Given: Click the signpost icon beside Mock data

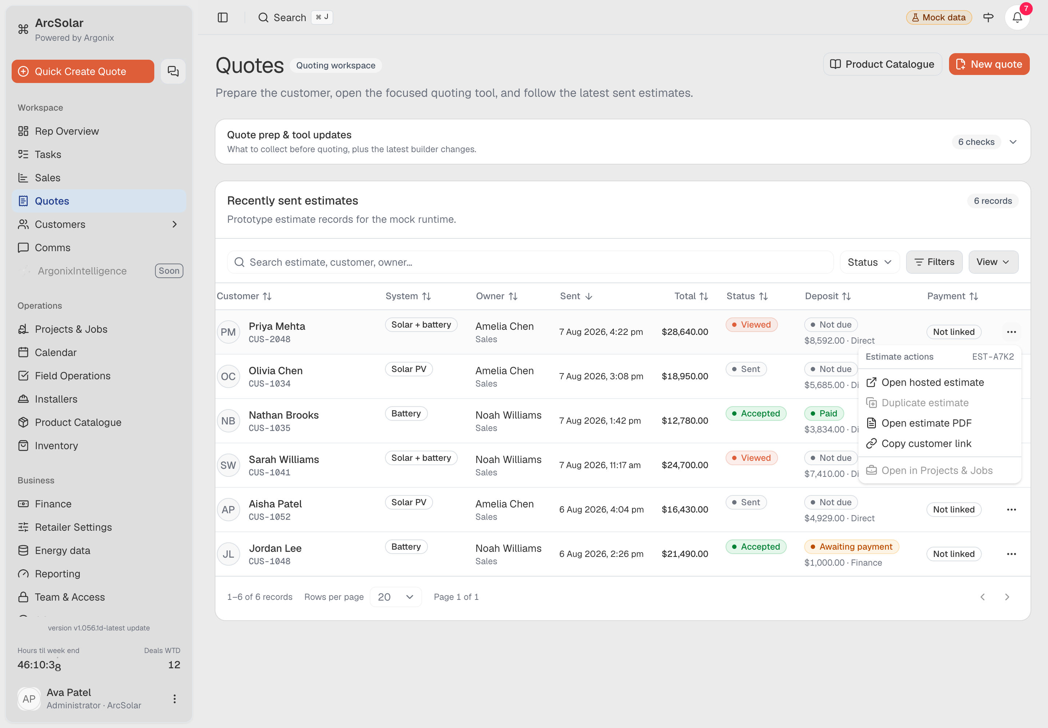Looking at the screenshot, I should pyautogui.click(x=988, y=17).
